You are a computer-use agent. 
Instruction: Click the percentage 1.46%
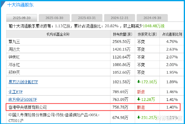(x=172, y=92)
